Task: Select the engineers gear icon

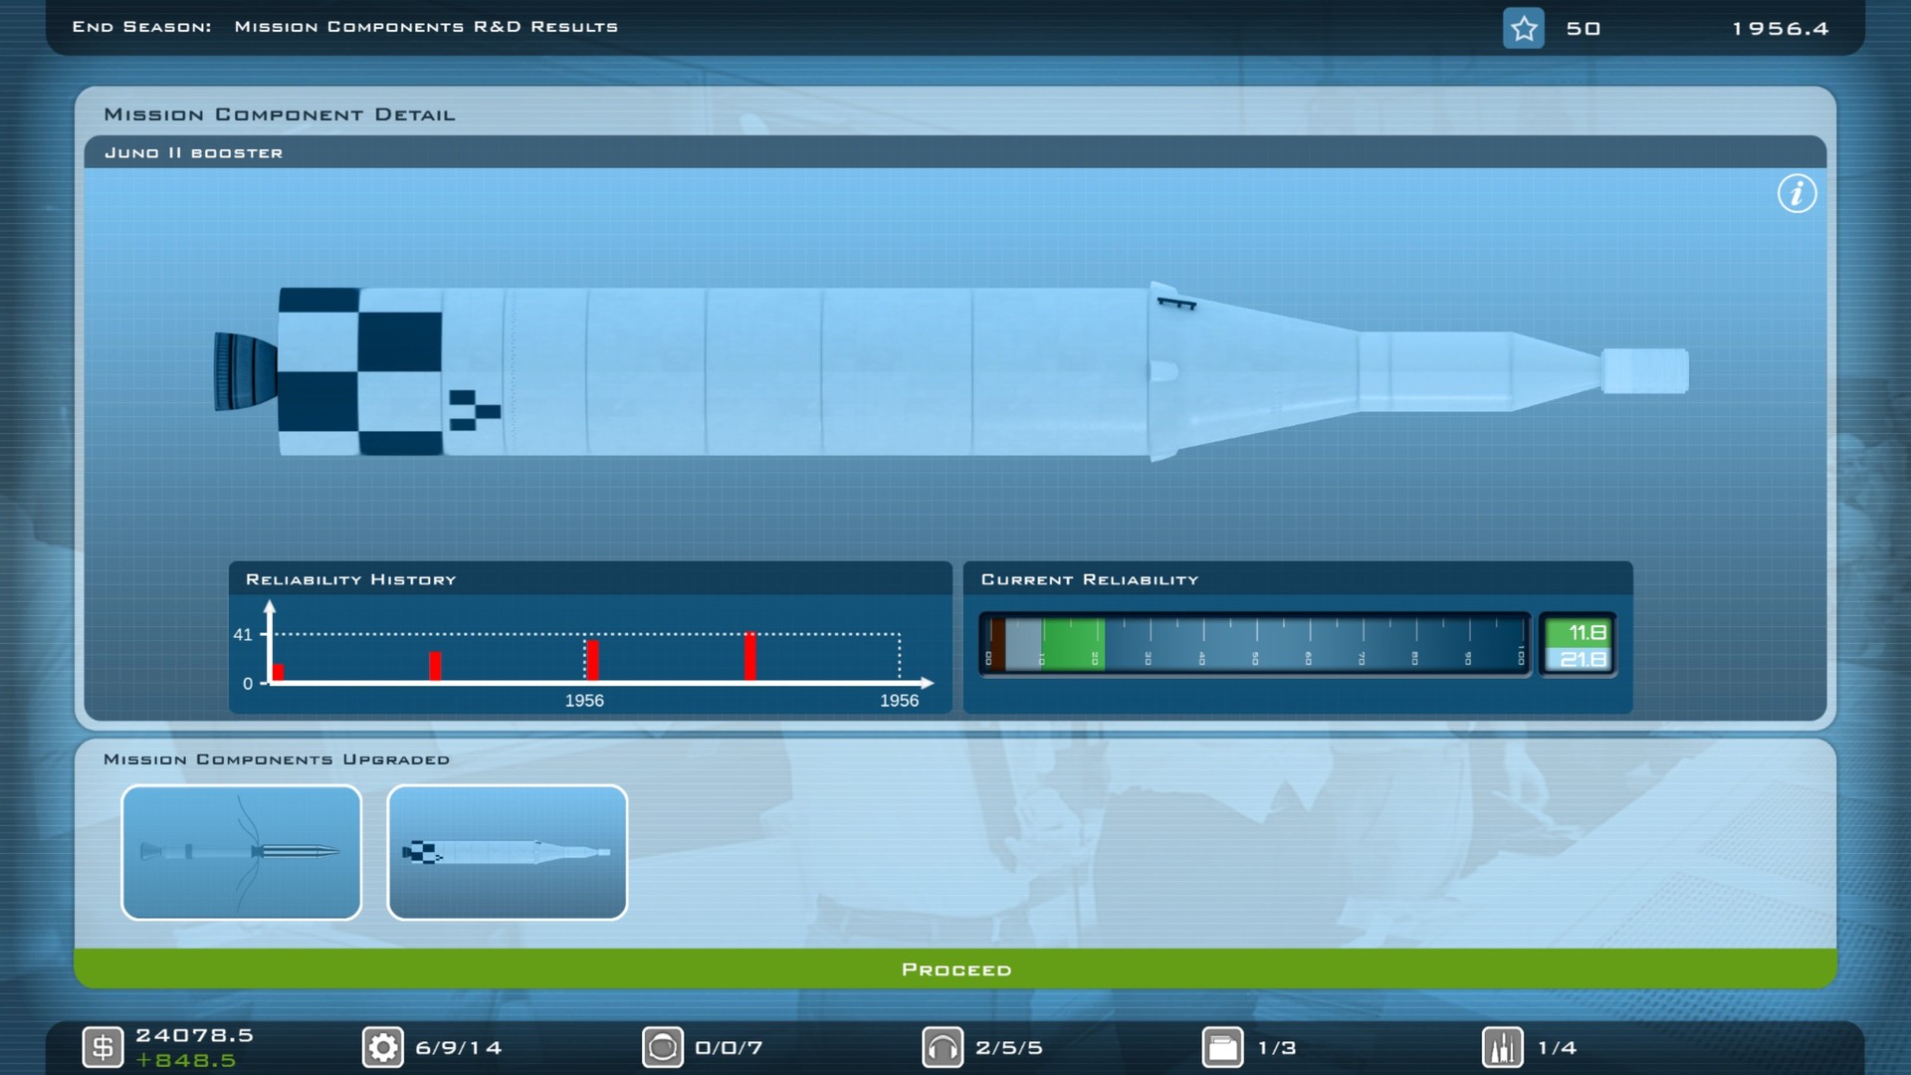Action: [x=382, y=1046]
